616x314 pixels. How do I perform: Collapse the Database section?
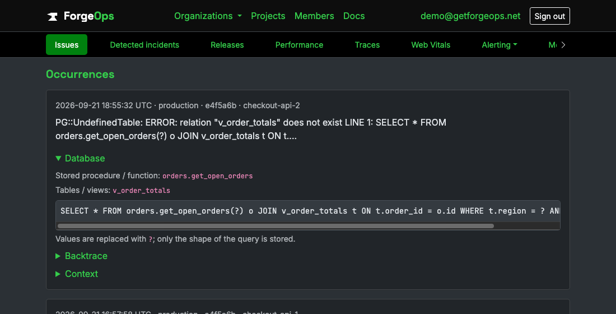coord(80,158)
